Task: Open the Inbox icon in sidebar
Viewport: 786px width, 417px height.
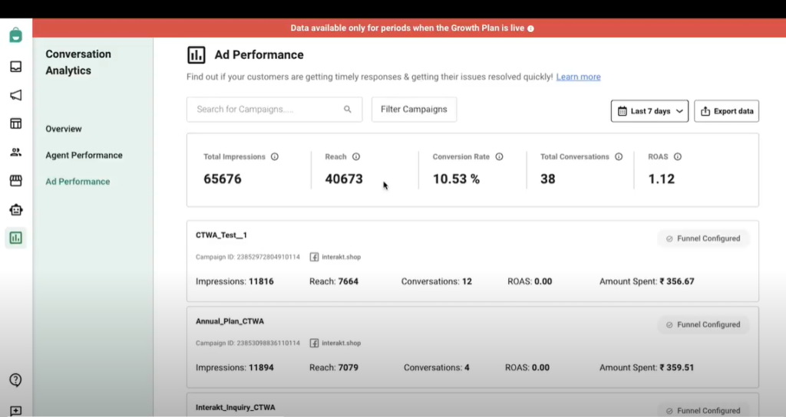Action: point(16,67)
